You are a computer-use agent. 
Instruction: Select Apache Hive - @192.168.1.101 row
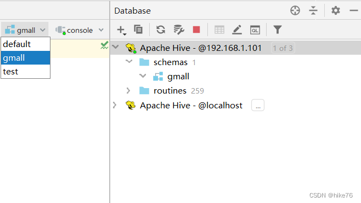(x=235, y=48)
